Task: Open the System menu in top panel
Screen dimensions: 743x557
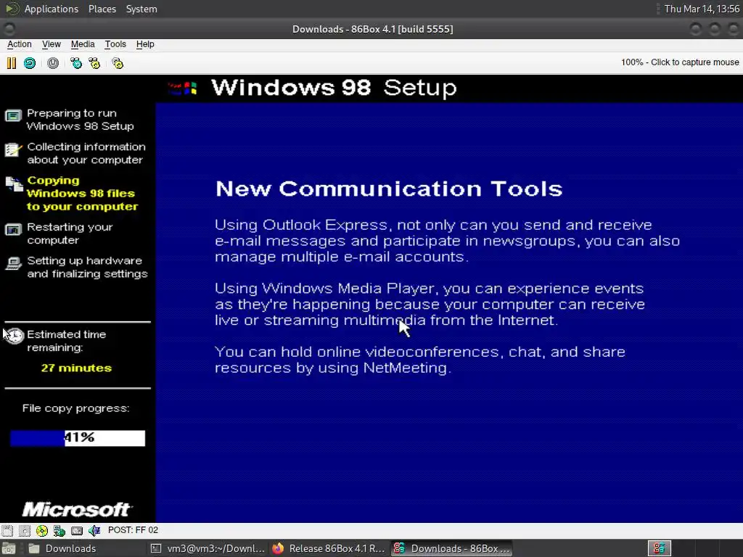Action: pos(141,9)
